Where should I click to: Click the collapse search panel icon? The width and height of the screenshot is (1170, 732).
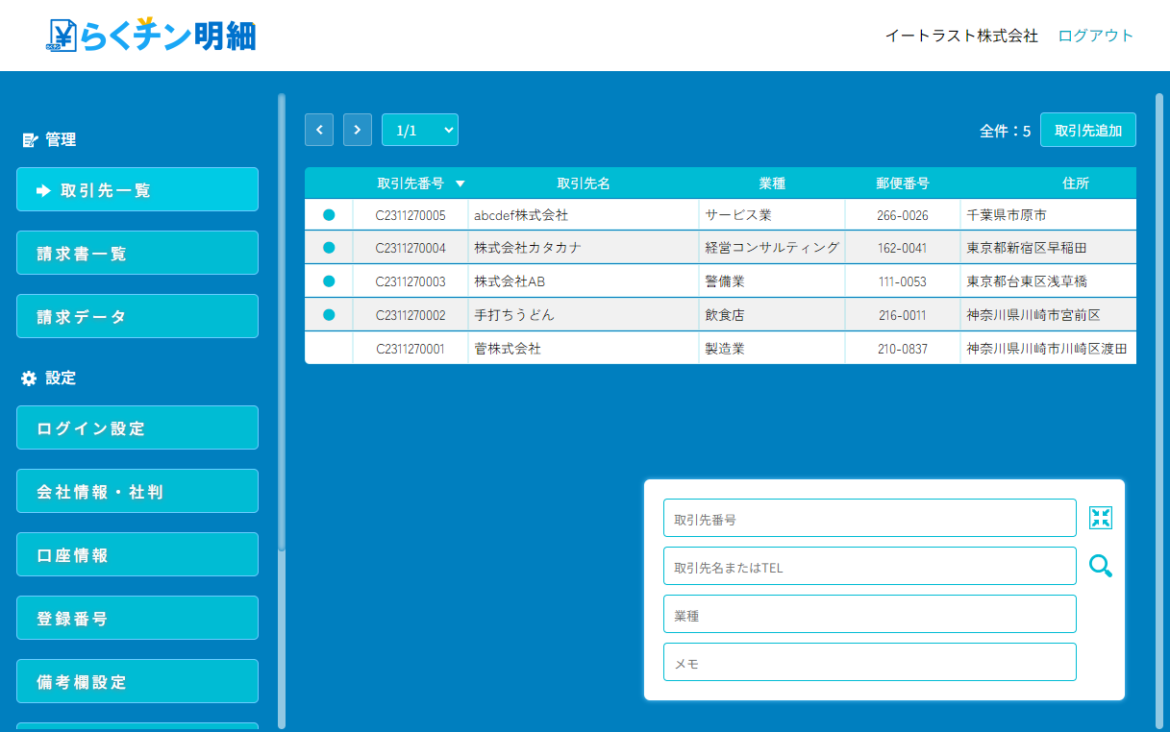pyautogui.click(x=1101, y=518)
